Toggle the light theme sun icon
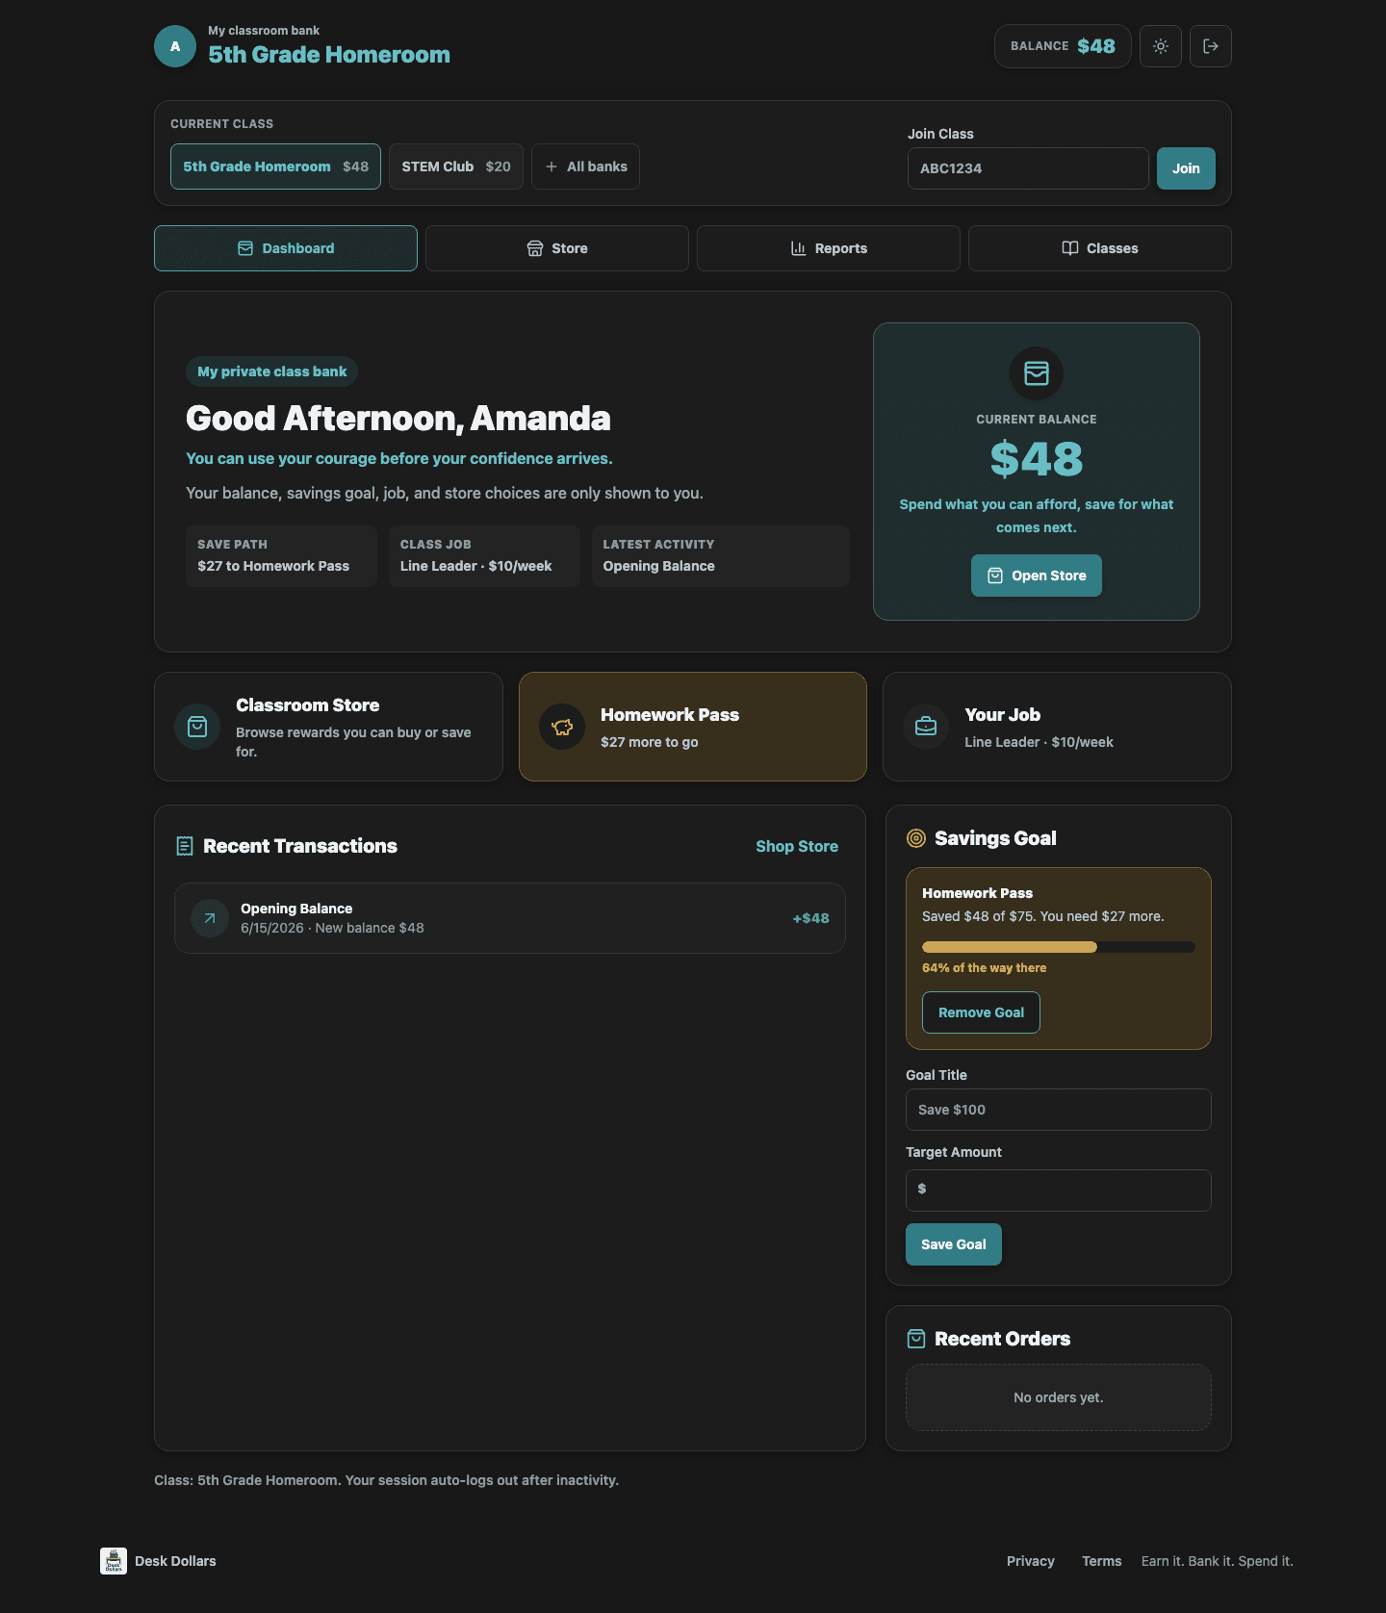This screenshot has width=1386, height=1613. (x=1161, y=46)
